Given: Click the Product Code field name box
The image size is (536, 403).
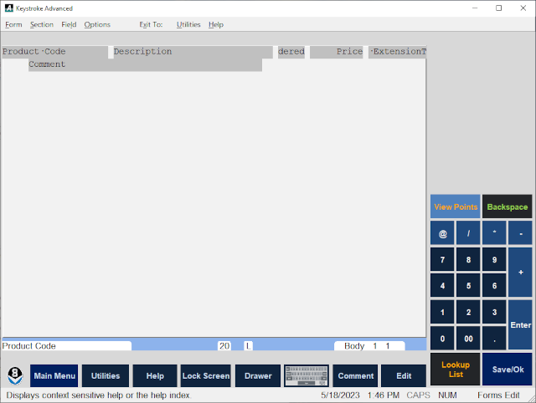Looking at the screenshot, I should pos(67,345).
